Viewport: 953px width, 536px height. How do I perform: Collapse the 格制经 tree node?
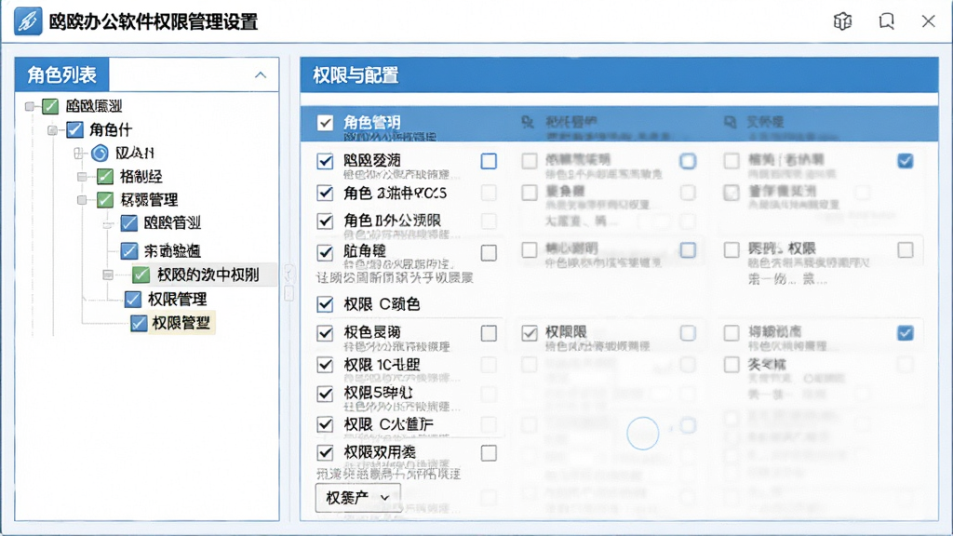coord(82,177)
